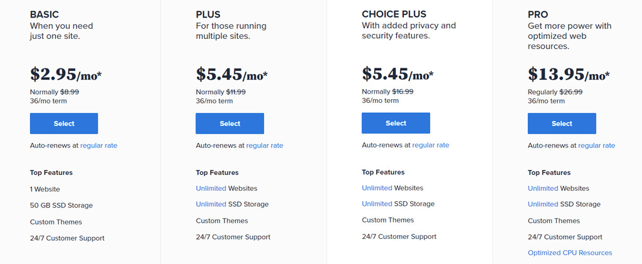Image resolution: width=642 pixels, height=264 pixels.
Task: Click Unlimited SSD Storage link in PLUS plan
Action: [x=211, y=204]
